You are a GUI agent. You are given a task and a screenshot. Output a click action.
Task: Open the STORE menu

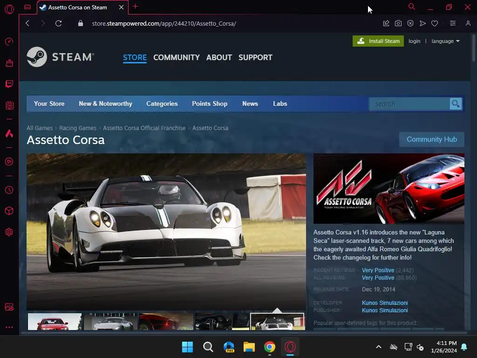(135, 57)
